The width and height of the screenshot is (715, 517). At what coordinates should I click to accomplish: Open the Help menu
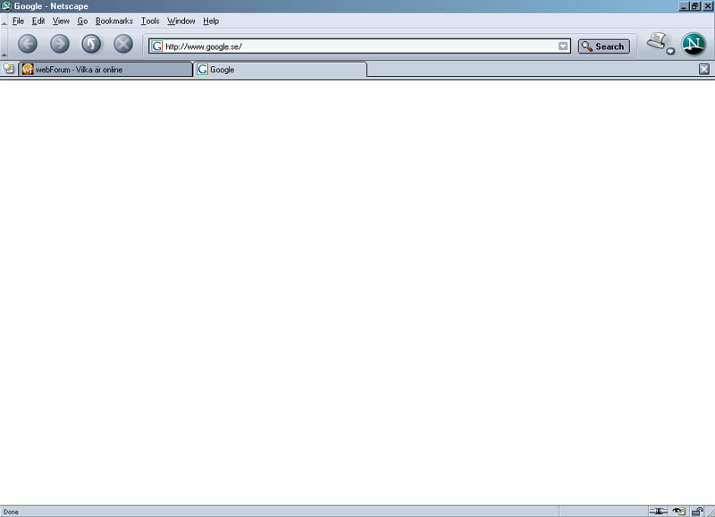tap(211, 21)
